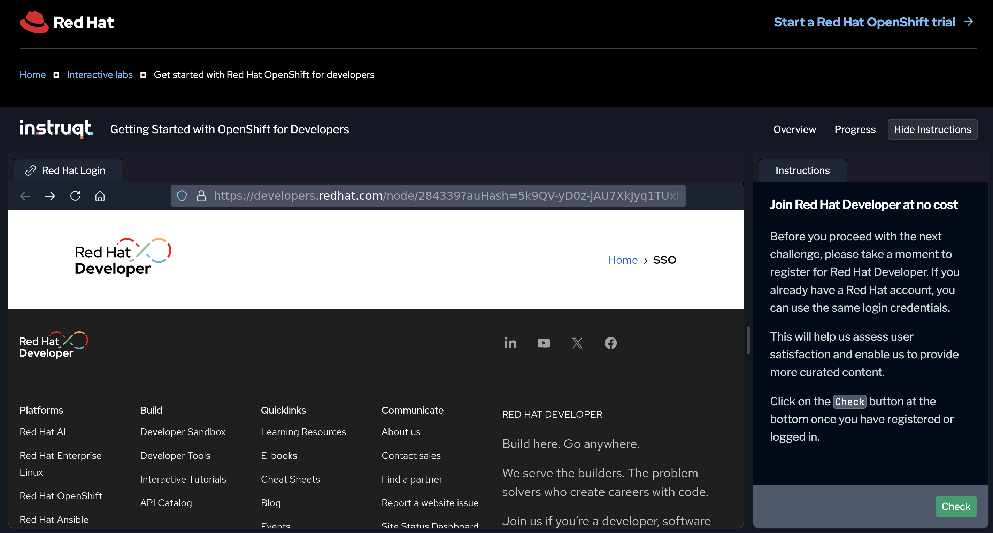Expand the SSO breadcrumb chevron
993x533 pixels.
point(646,261)
